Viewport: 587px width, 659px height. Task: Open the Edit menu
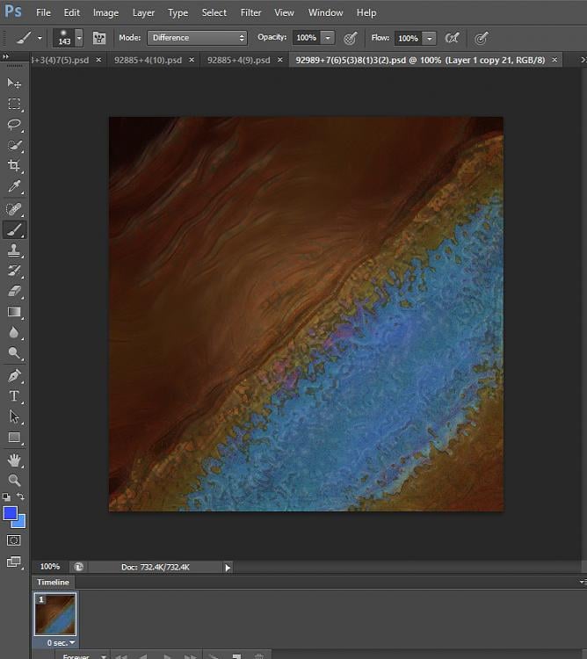pyautogui.click(x=71, y=12)
